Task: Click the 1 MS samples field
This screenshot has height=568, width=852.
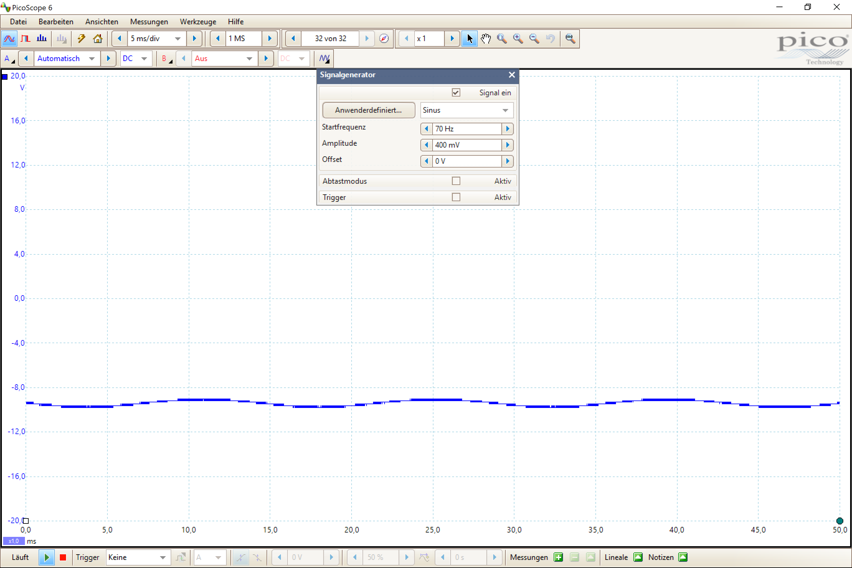Action: [244, 38]
